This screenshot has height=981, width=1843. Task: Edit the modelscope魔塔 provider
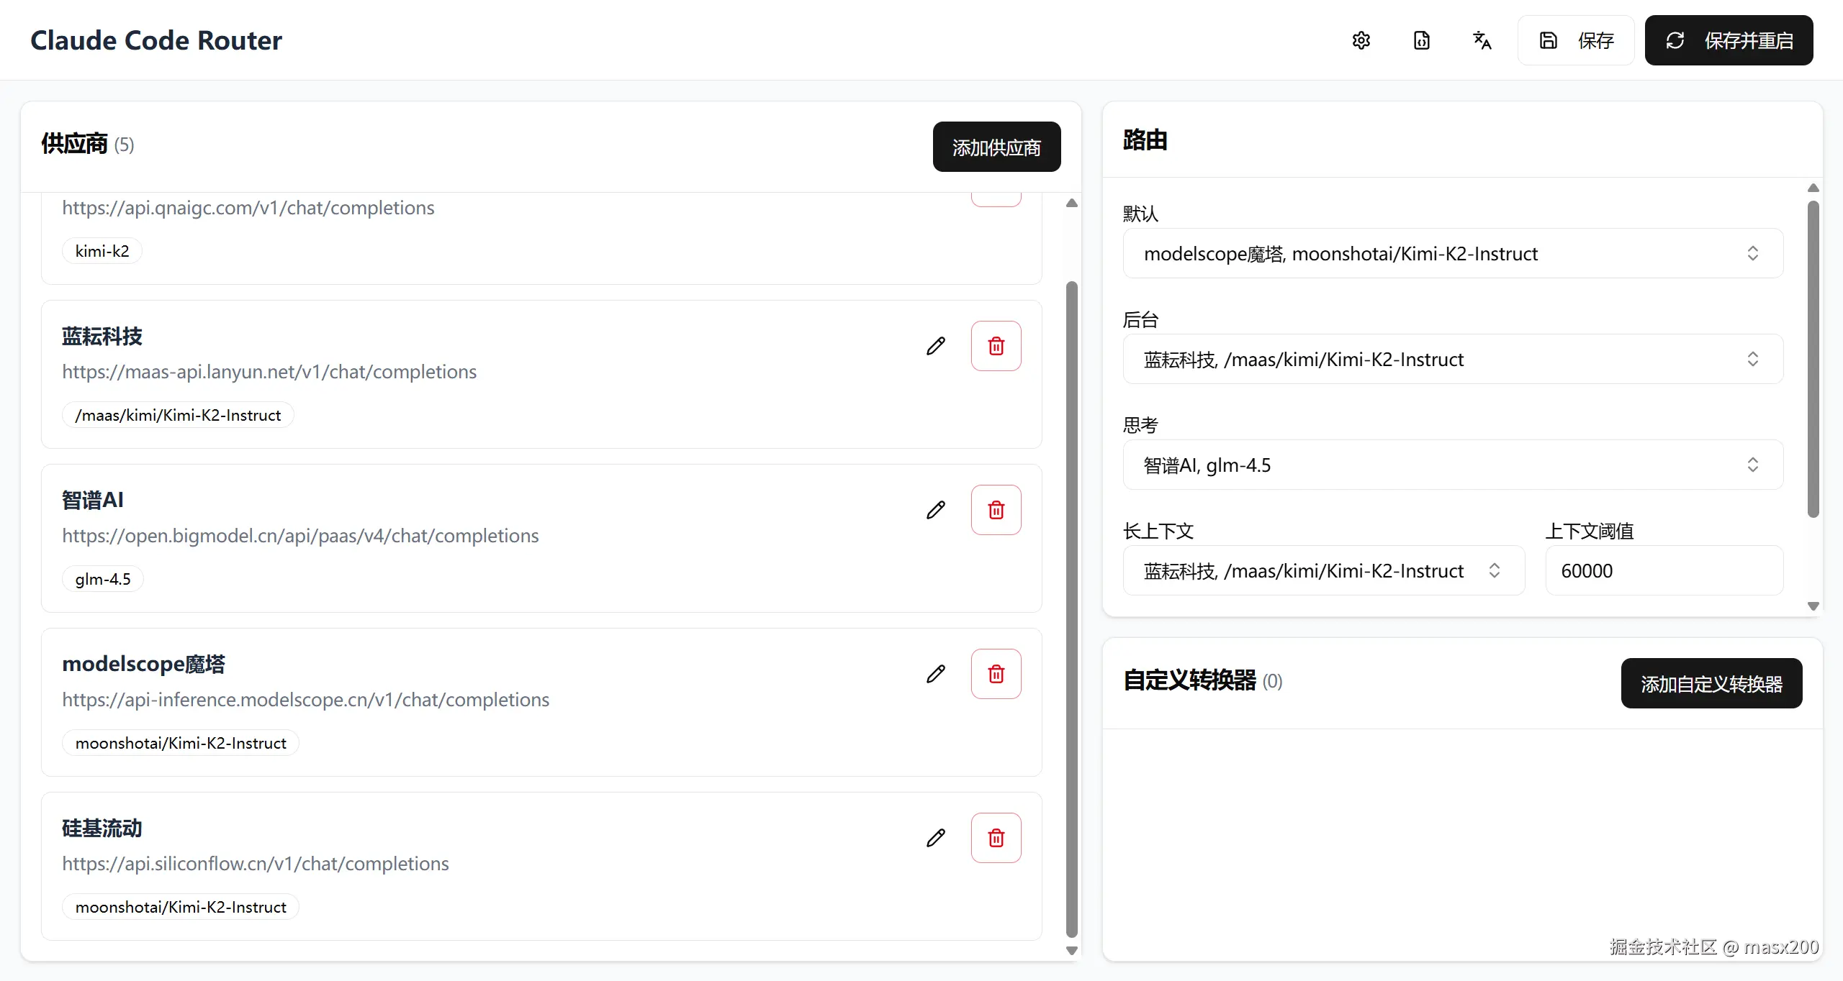935,674
